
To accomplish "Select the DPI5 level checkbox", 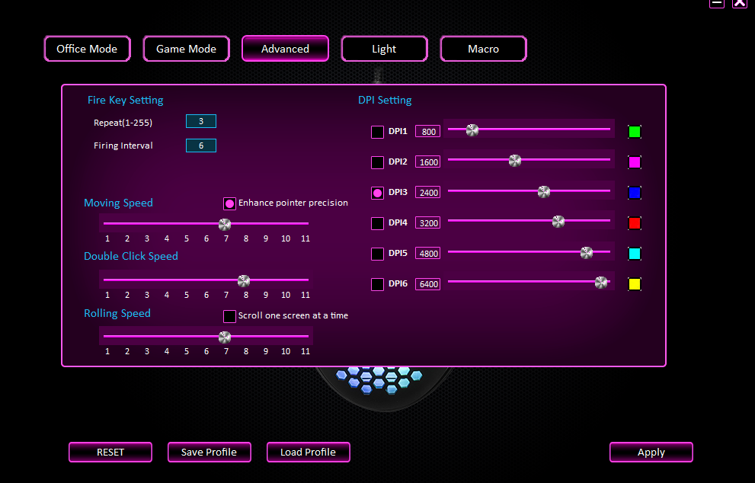I will click(x=377, y=254).
